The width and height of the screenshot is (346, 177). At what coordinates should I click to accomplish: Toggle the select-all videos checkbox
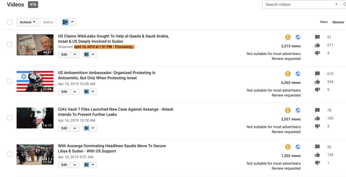[x=10, y=22]
